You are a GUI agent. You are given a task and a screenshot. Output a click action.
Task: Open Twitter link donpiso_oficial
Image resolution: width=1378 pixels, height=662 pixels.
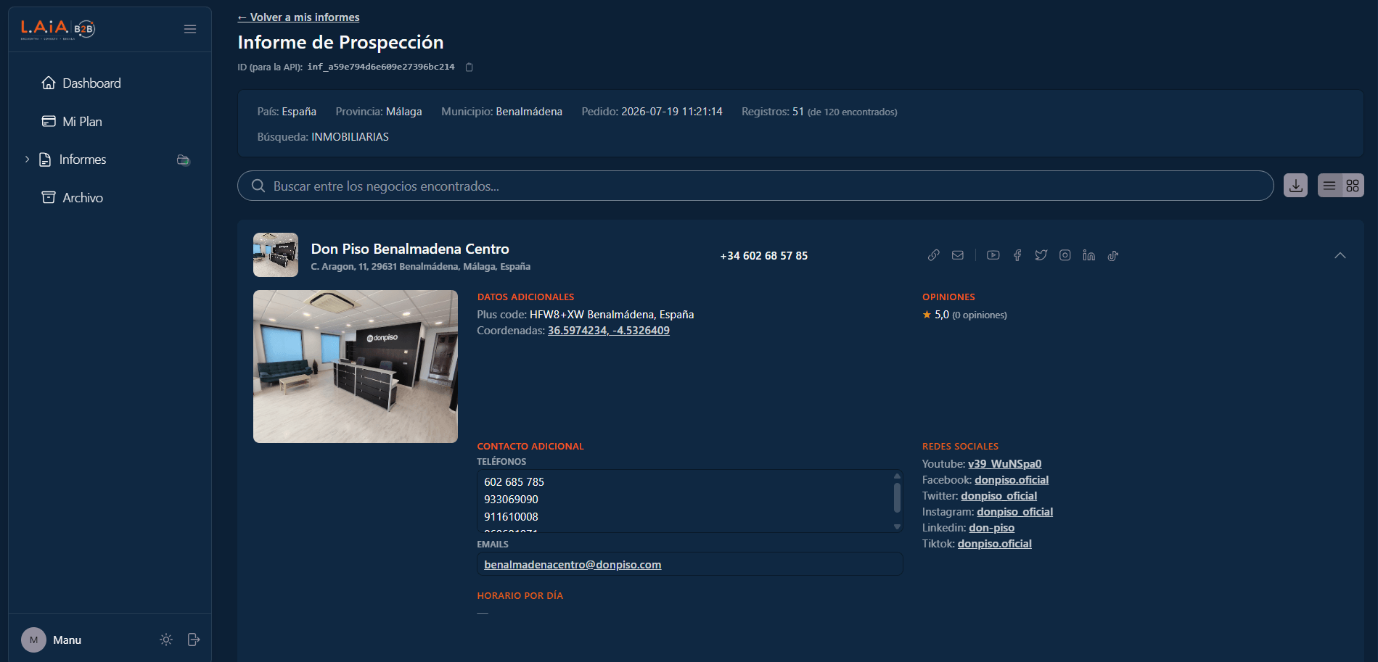[x=998, y=496]
